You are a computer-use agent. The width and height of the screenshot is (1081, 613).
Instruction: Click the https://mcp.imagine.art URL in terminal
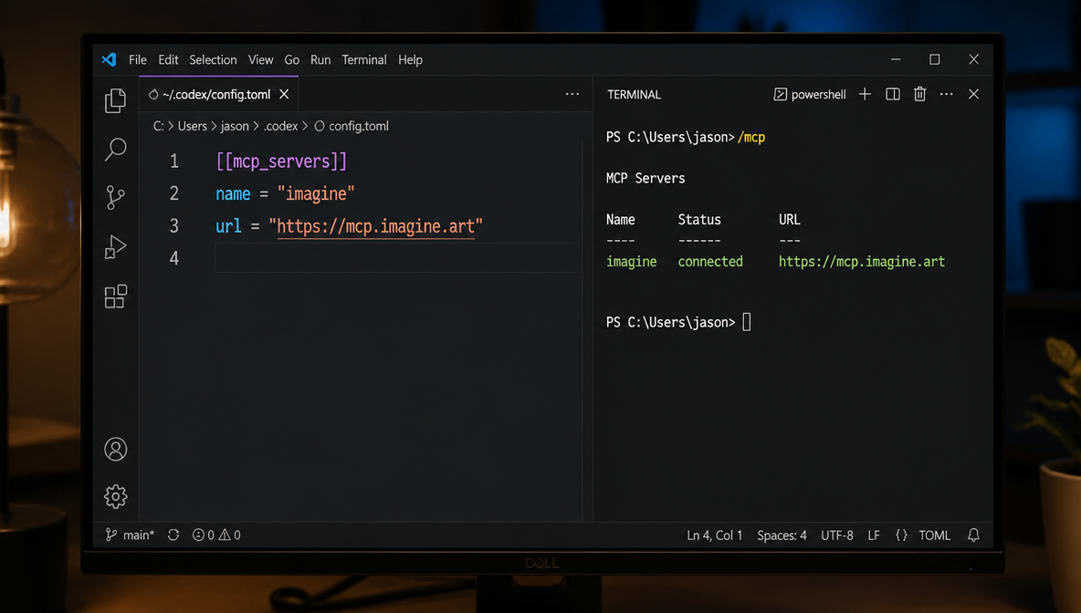tap(862, 262)
